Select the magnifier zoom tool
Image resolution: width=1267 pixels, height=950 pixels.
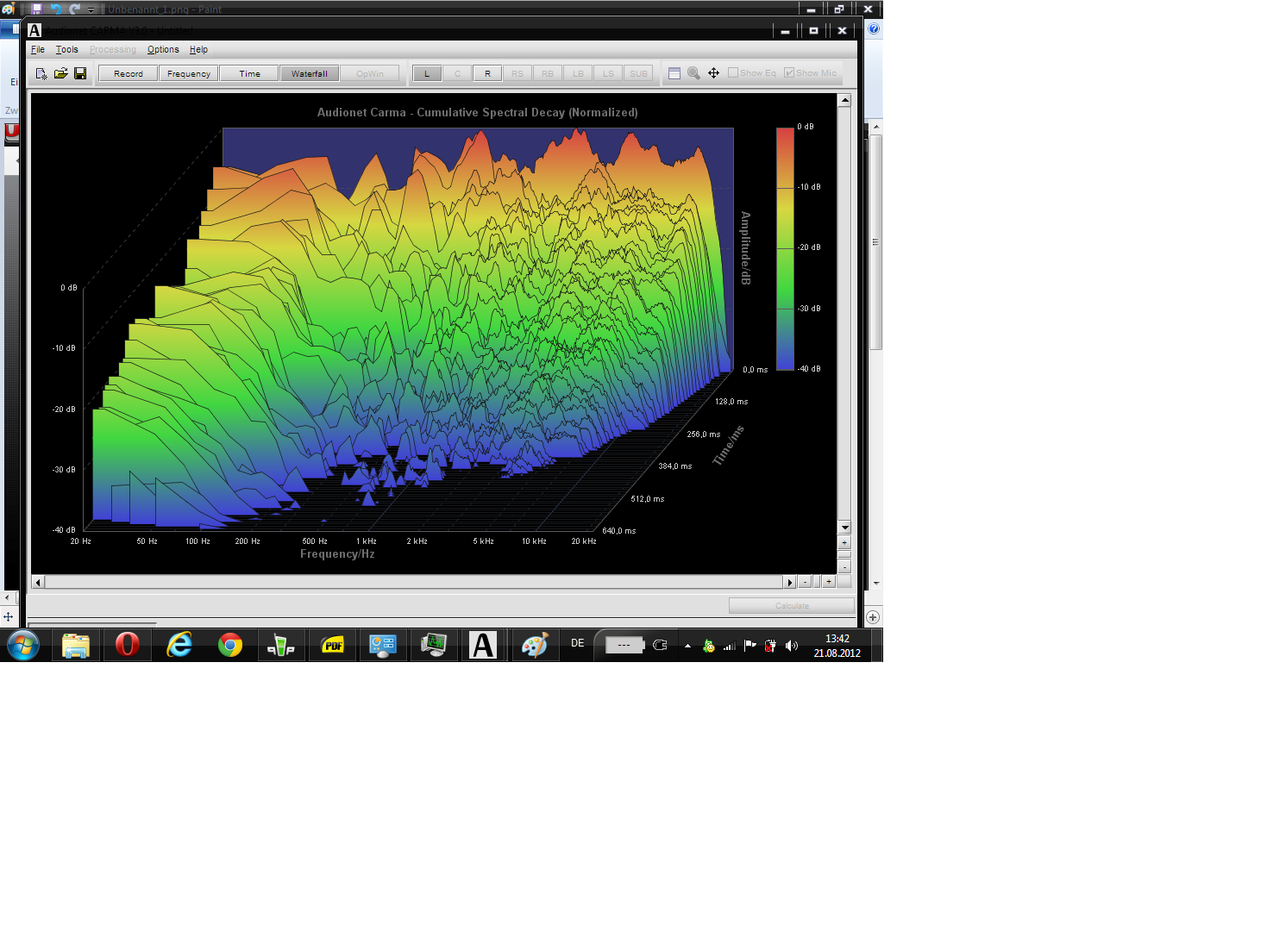pyautogui.click(x=693, y=73)
